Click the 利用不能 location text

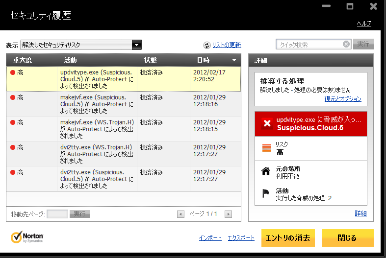(x=287, y=176)
